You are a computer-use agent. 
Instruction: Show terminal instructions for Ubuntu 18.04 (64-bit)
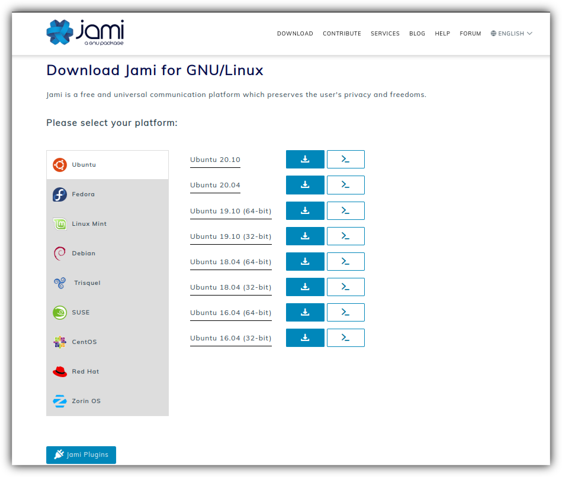pyautogui.click(x=345, y=261)
